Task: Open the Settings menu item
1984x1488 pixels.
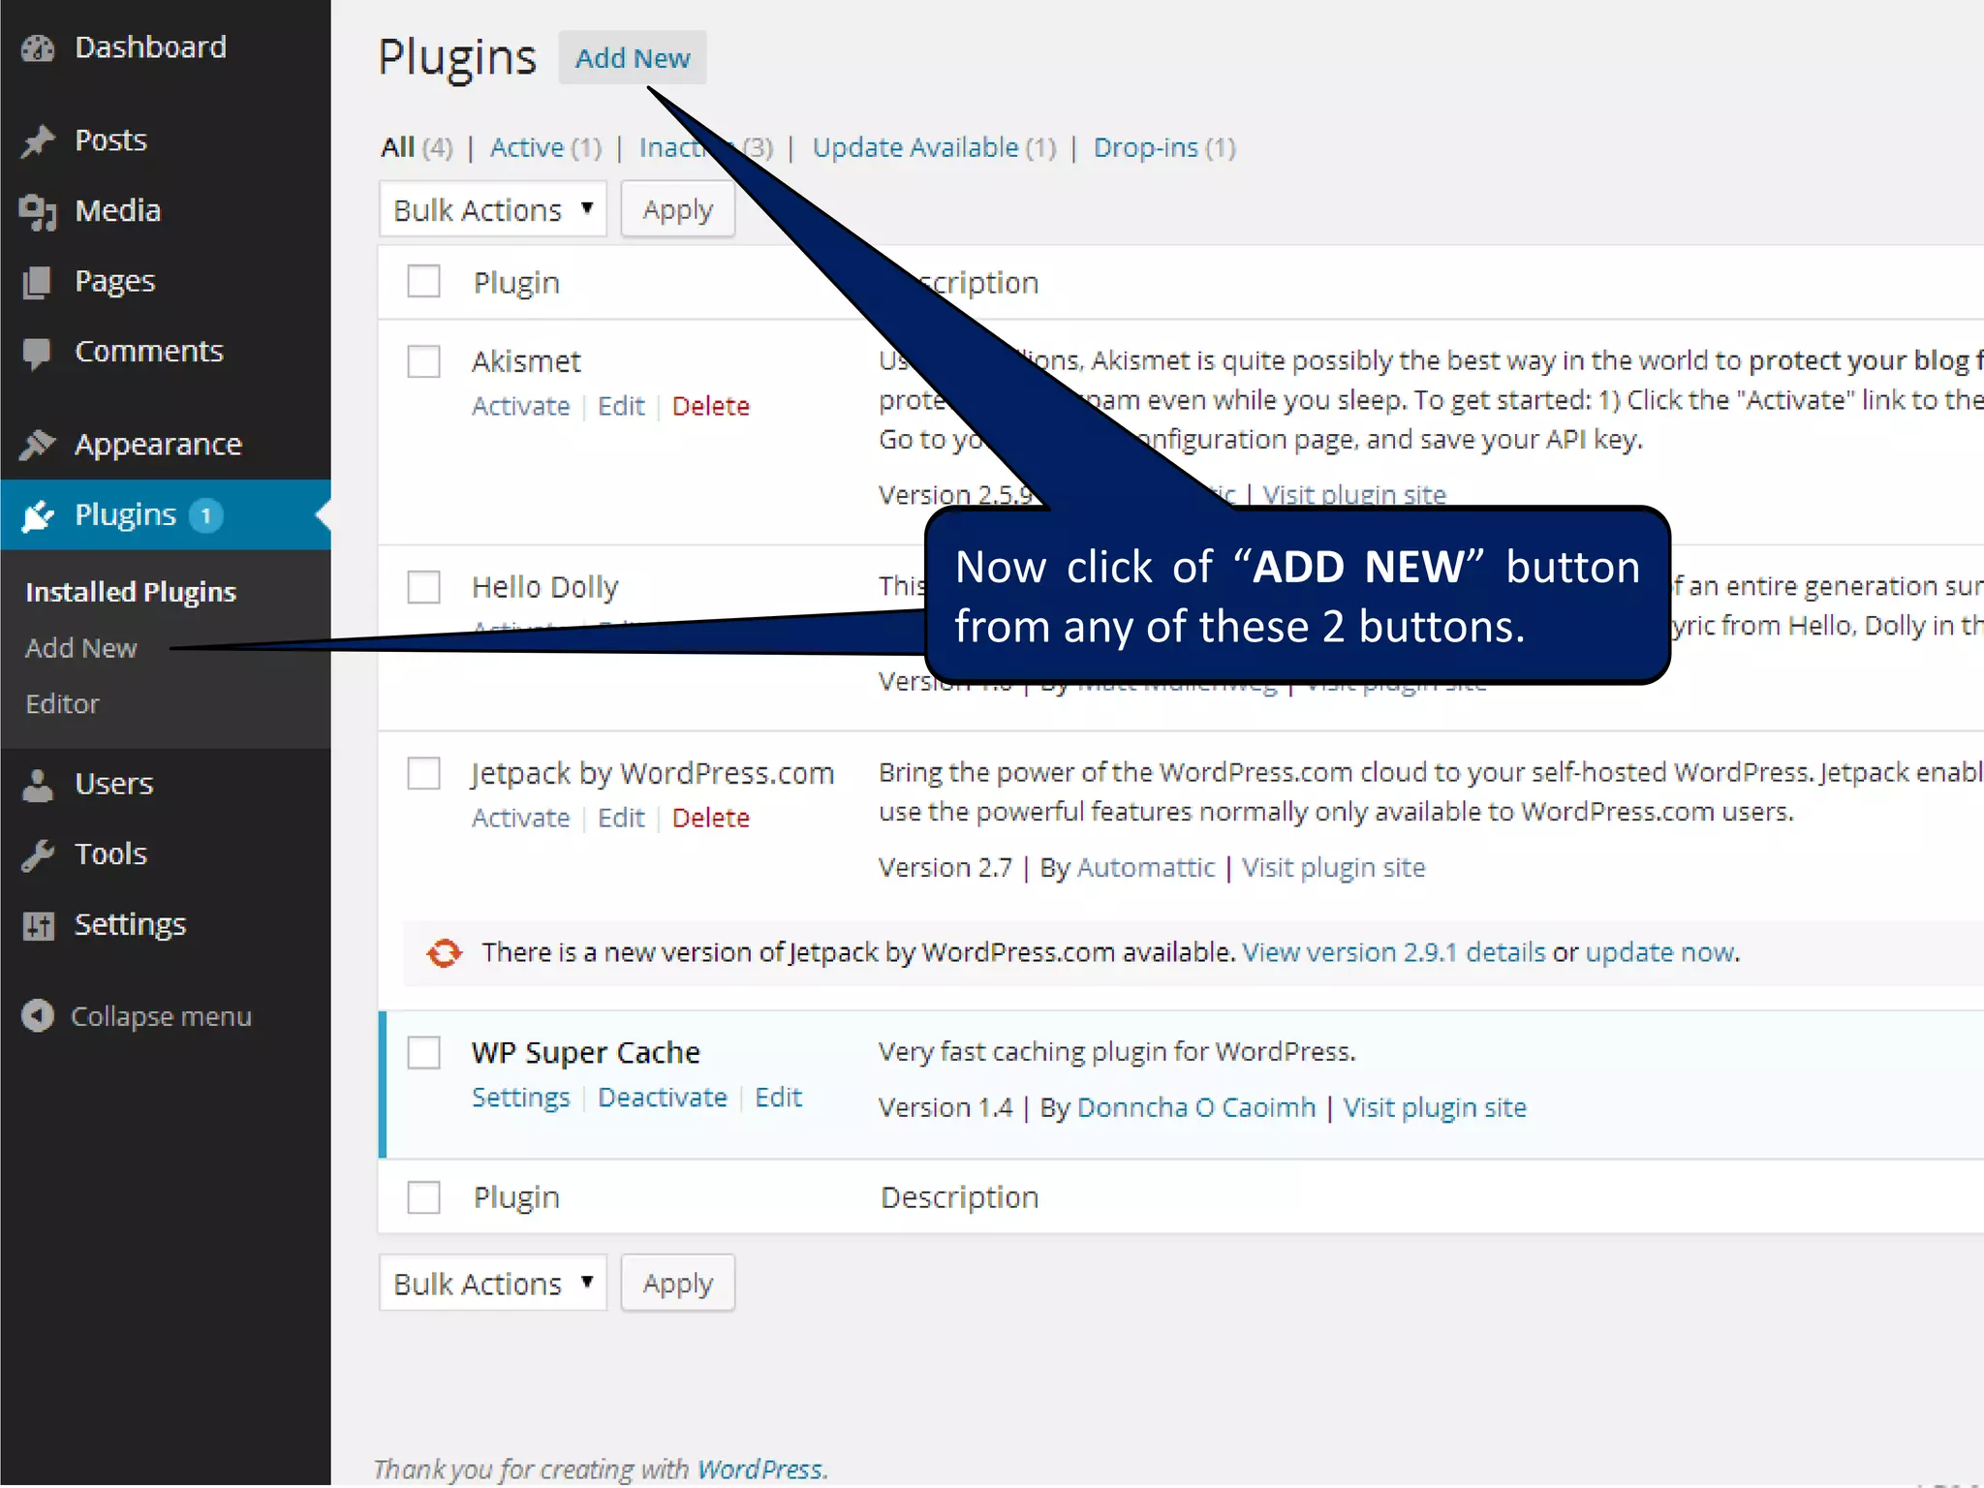Action: [x=130, y=925]
